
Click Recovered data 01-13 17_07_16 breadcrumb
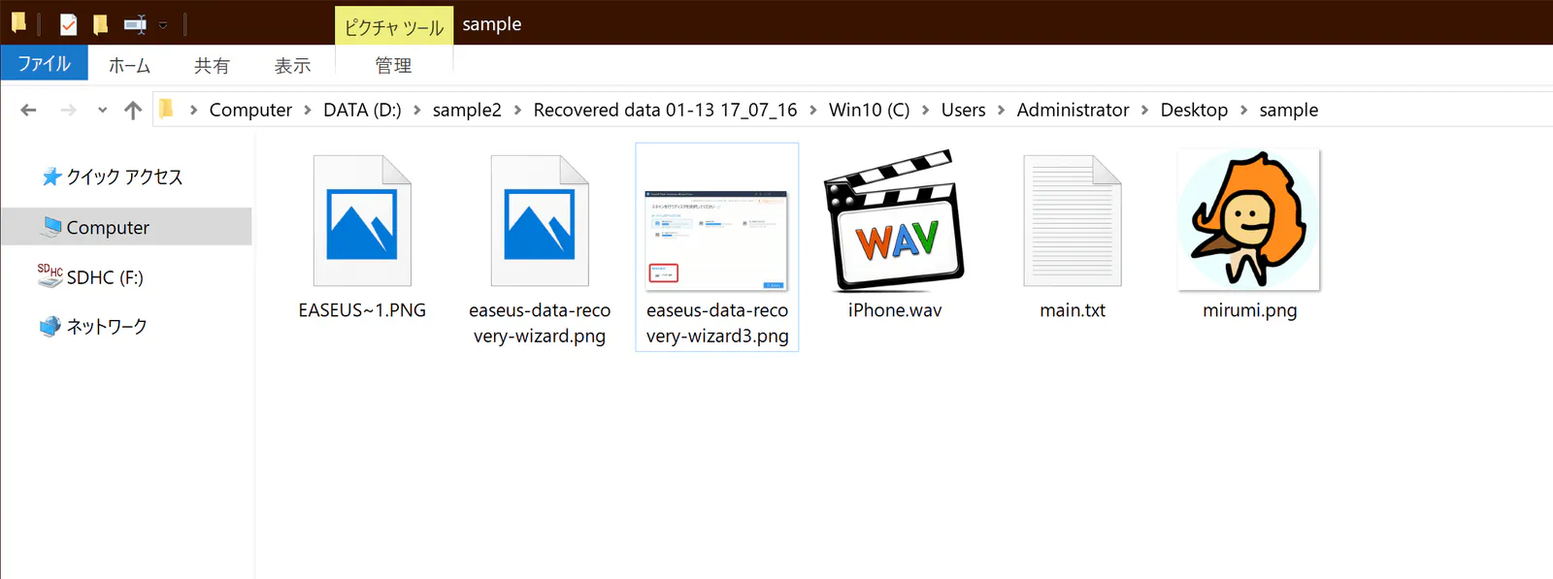665,110
